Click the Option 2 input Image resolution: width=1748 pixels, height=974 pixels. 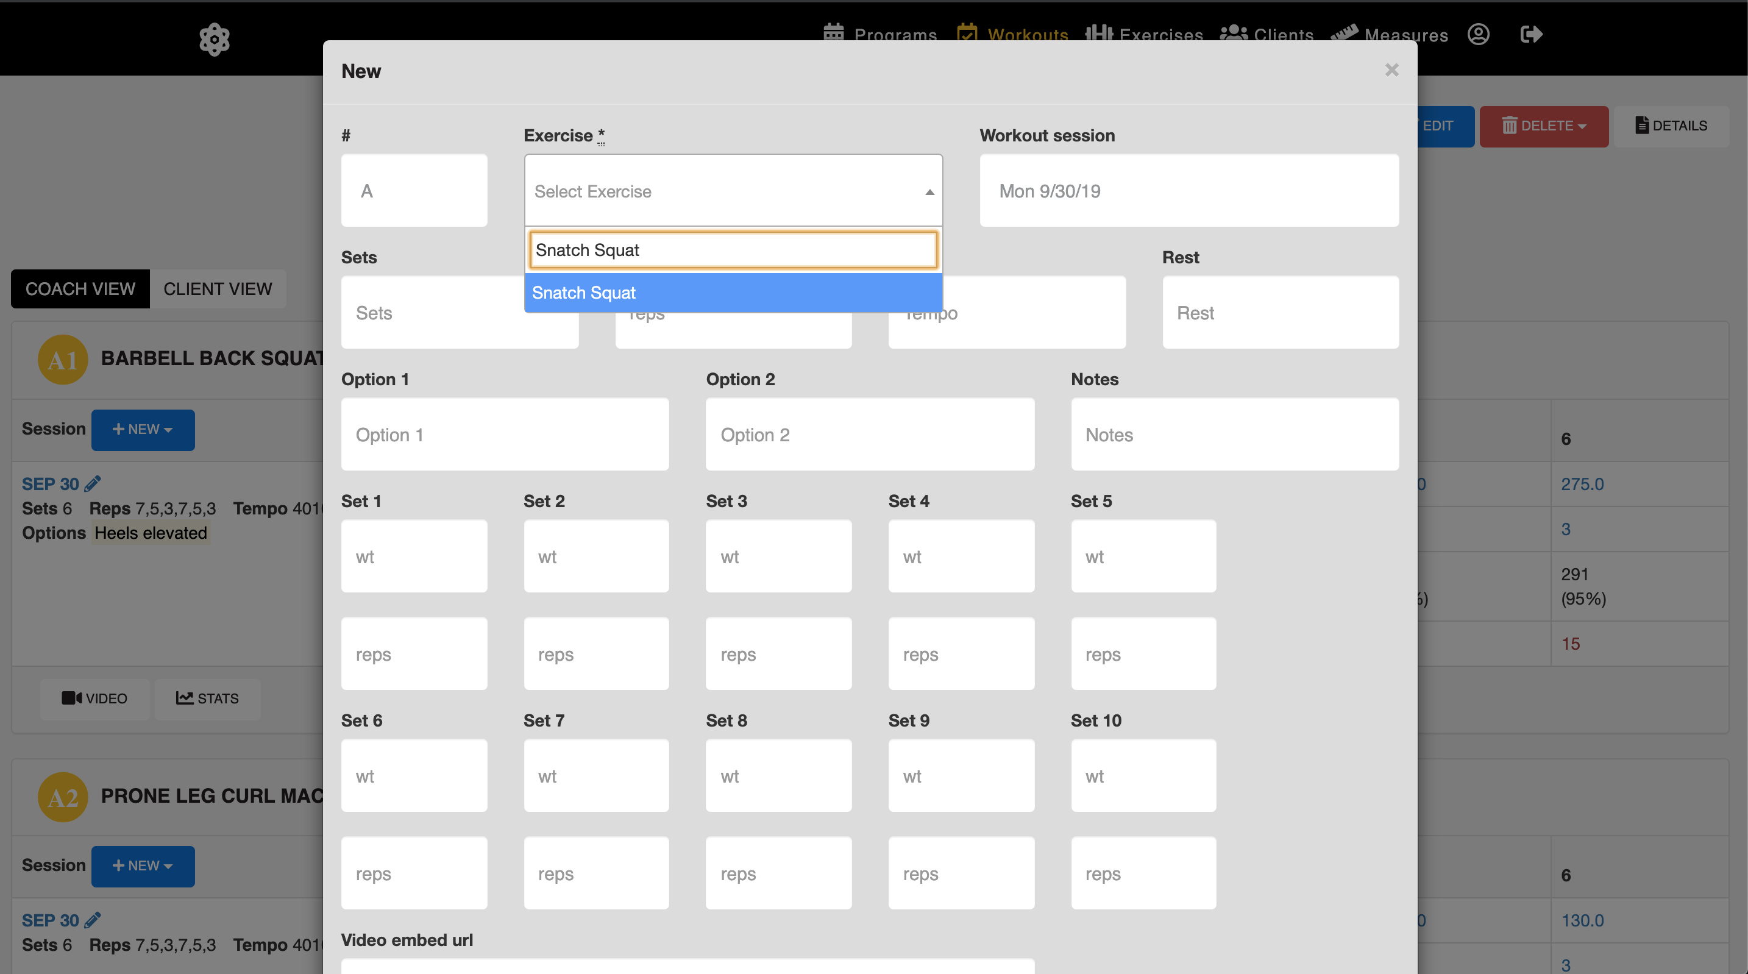[x=870, y=435]
